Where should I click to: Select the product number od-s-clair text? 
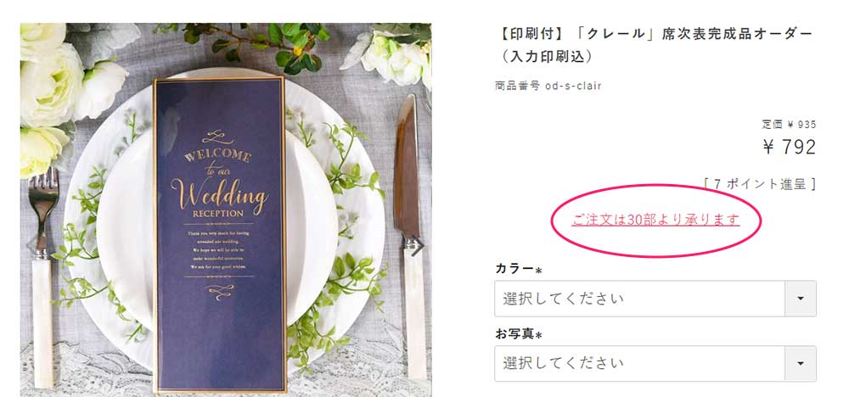(x=548, y=86)
